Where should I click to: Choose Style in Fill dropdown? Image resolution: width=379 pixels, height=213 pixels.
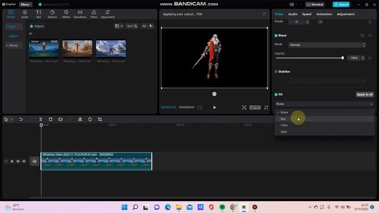[x=325, y=131]
